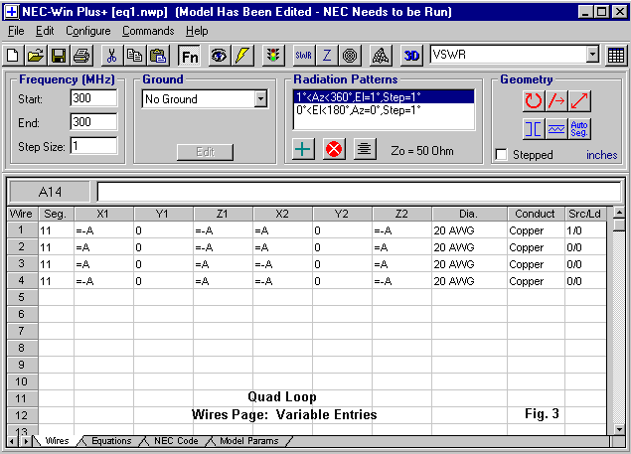This screenshot has width=631, height=454.
Task: Enable the Stepped checkbox
Action: point(502,155)
